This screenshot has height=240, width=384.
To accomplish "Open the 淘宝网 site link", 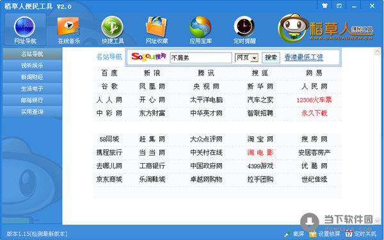I will pyautogui.click(x=260, y=139).
